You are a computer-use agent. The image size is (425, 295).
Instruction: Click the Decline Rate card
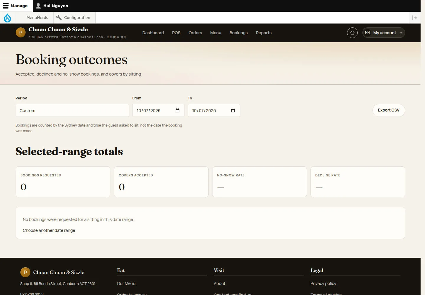[x=358, y=182]
